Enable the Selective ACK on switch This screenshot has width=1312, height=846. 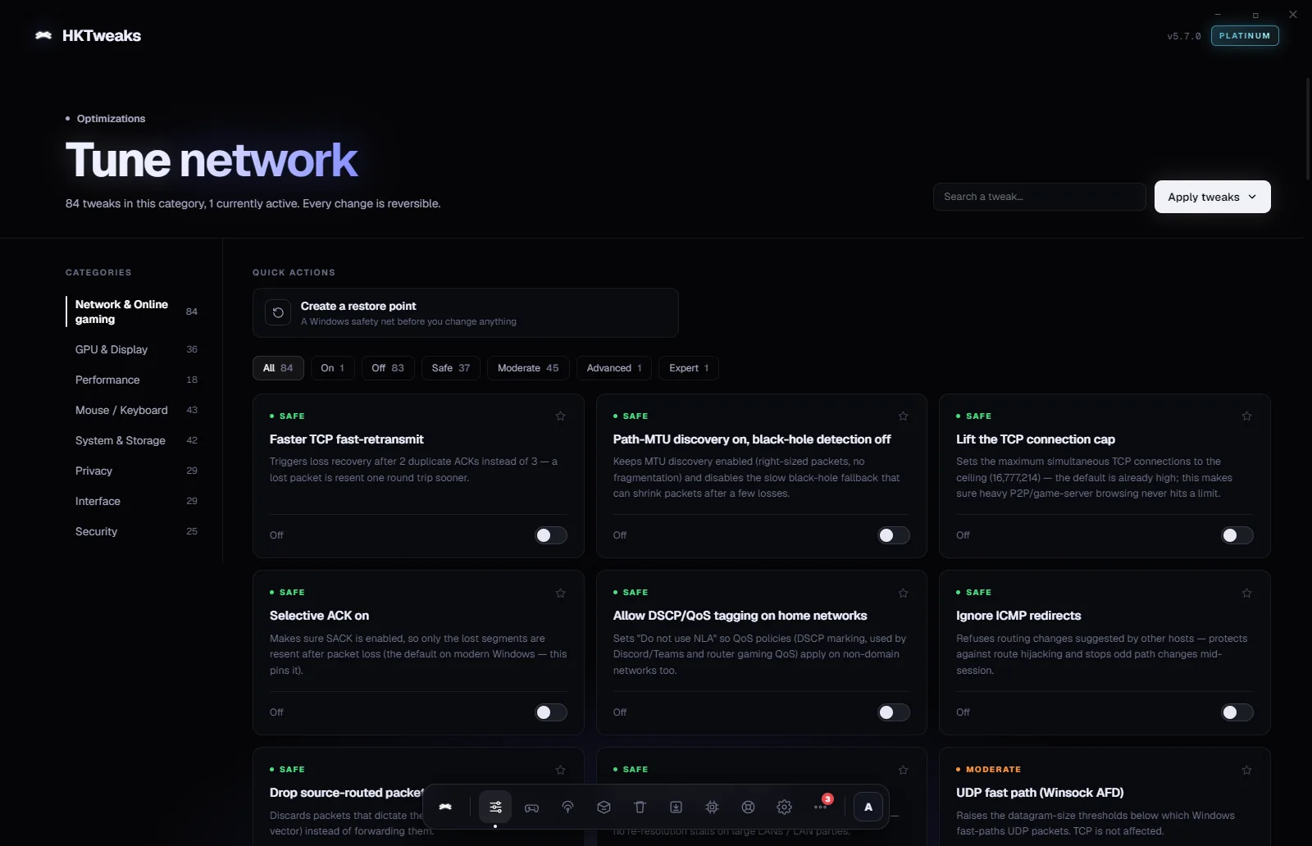551,712
